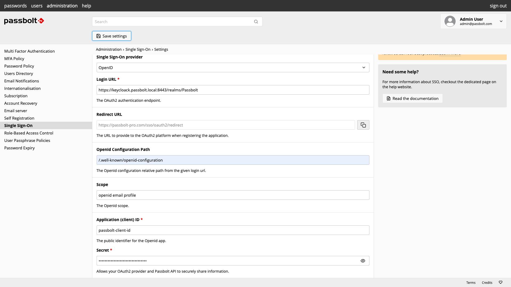511x287 pixels.
Task: Click sign out in top bar
Action: pos(498,6)
